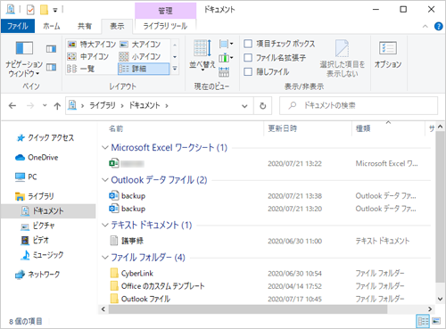The width and height of the screenshot is (446, 329).
Task: Collapse ファイル フォルダー group
Action: 104,258
